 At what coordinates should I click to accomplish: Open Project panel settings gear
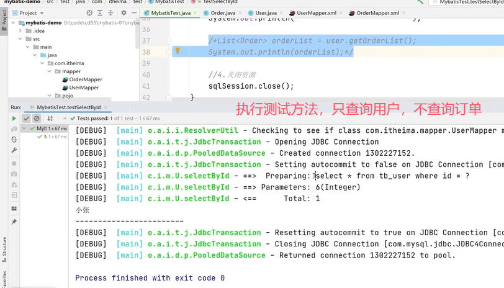click(x=124, y=13)
